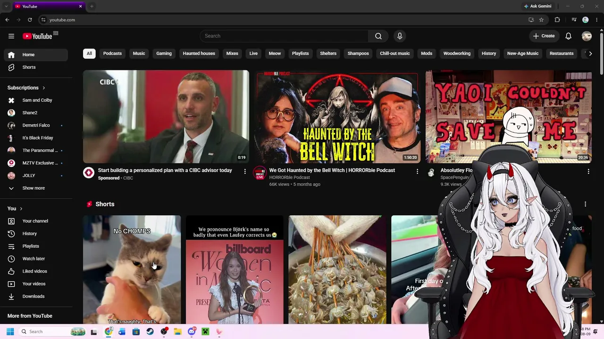The height and width of the screenshot is (339, 604).
Task: Open the YouTube guide hamburger menu
Action: 11,36
